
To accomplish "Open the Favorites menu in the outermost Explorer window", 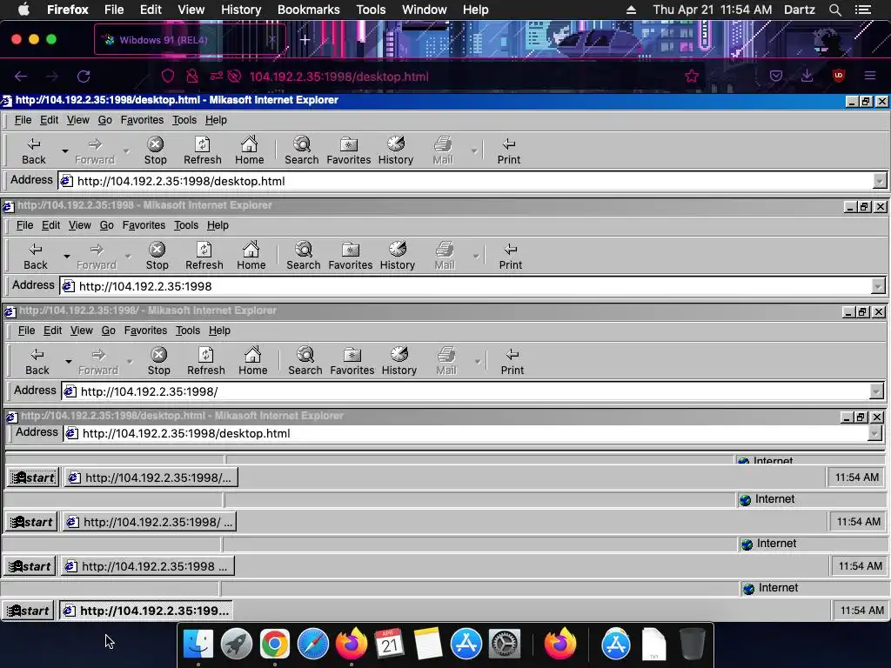I will click(142, 120).
